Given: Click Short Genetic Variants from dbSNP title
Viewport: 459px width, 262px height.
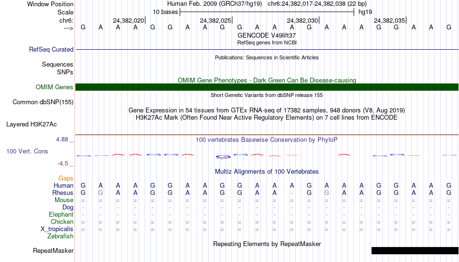Looking at the screenshot, I should pyautogui.click(x=267, y=96).
